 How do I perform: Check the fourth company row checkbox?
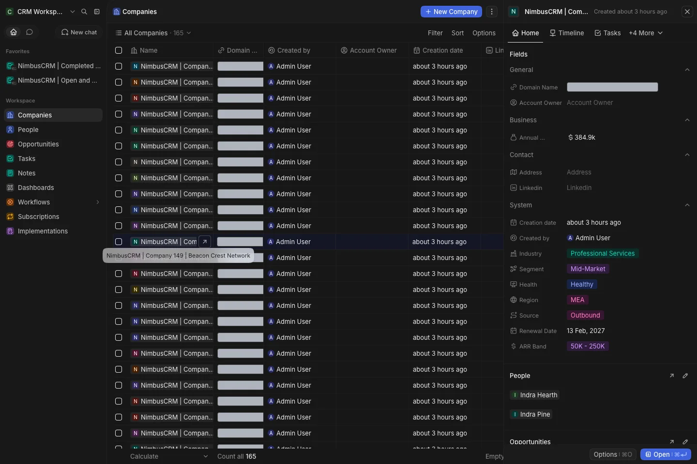119,114
